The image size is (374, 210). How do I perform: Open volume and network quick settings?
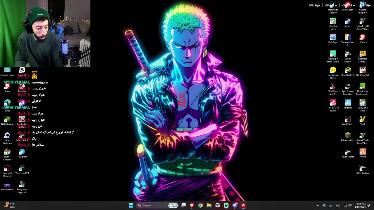[348, 205]
